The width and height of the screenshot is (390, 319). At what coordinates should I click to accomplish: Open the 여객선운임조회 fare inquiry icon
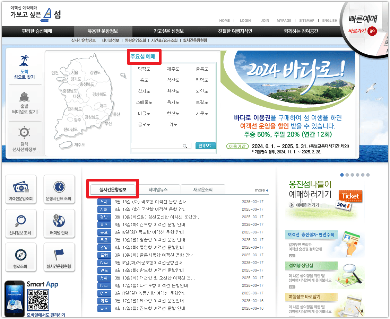21,189
